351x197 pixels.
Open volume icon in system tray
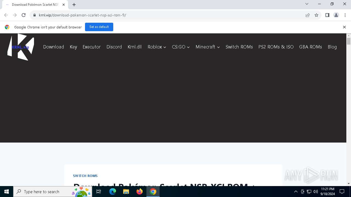click(316, 192)
